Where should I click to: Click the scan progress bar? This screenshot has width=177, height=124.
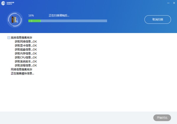(x=68, y=21)
